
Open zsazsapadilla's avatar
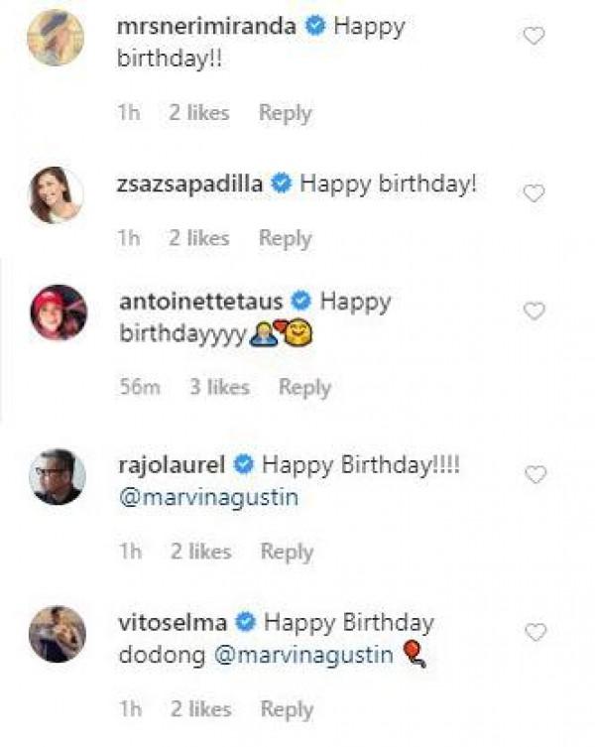pyautogui.click(x=56, y=195)
